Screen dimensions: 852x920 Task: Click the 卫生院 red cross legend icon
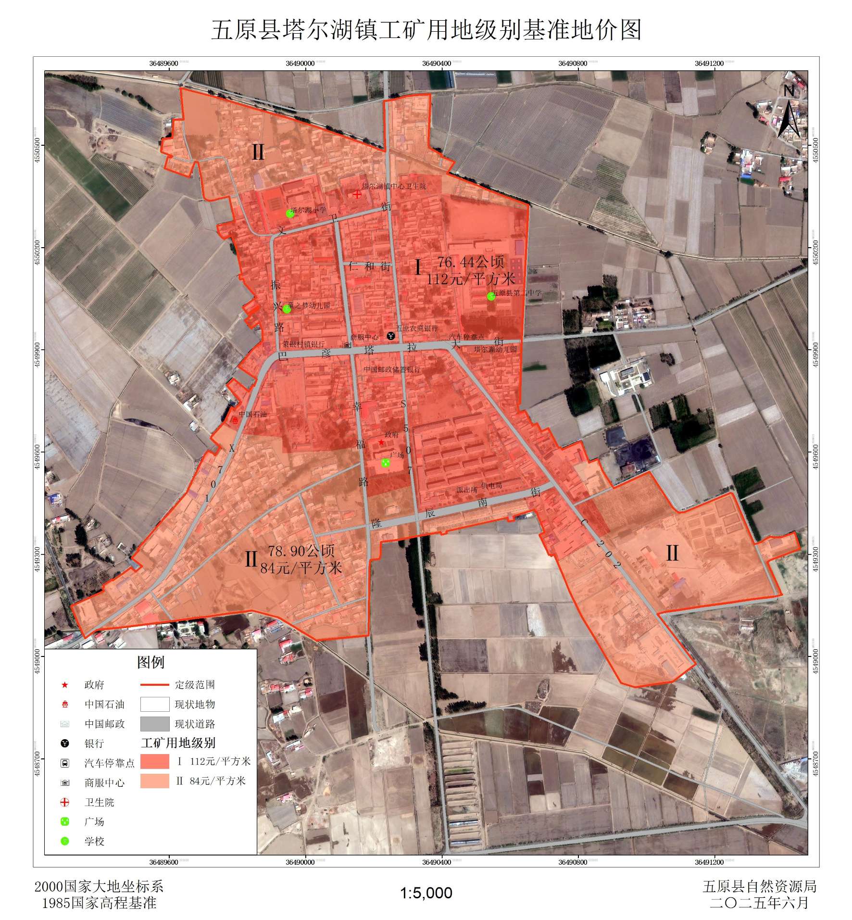pyautogui.click(x=65, y=802)
